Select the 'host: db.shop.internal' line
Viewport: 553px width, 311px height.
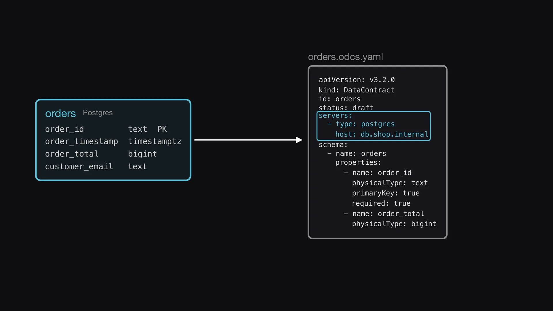[x=382, y=134]
